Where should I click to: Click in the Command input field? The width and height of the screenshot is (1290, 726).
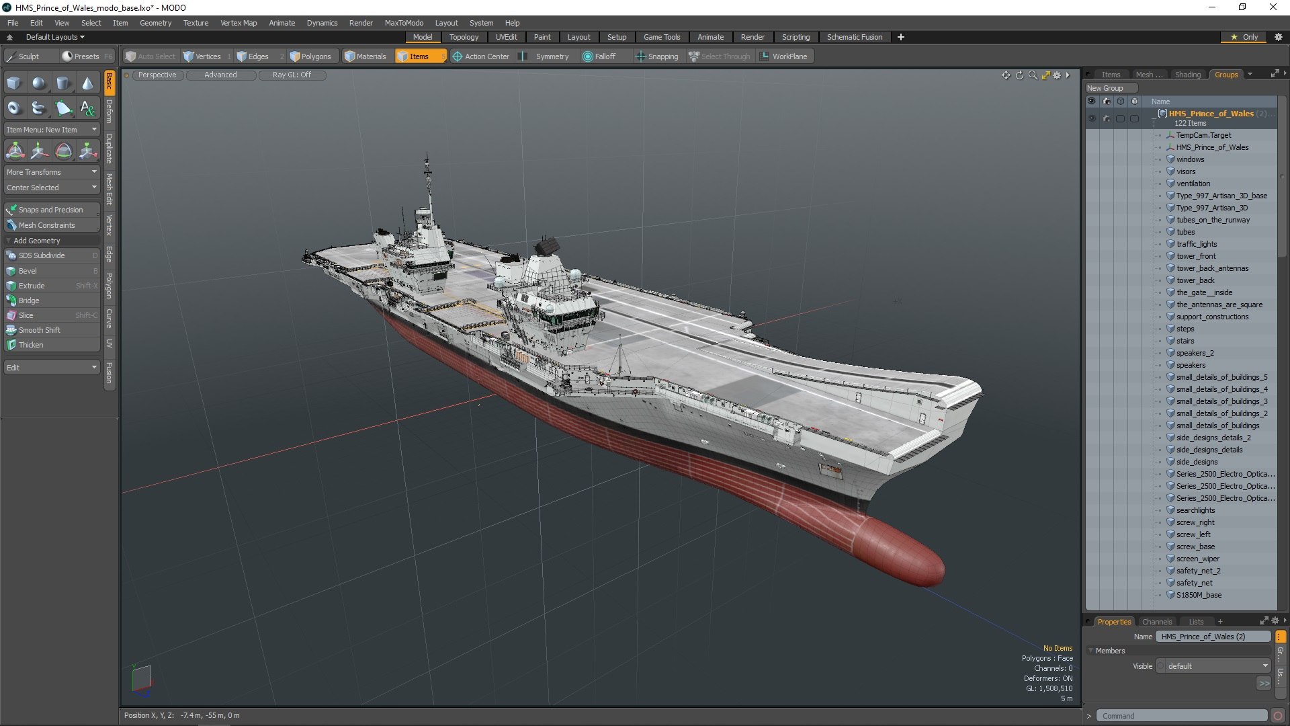click(x=1182, y=716)
